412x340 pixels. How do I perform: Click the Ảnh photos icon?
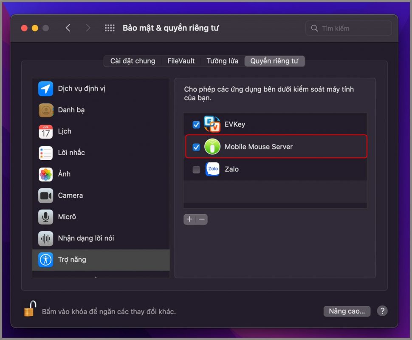46,174
